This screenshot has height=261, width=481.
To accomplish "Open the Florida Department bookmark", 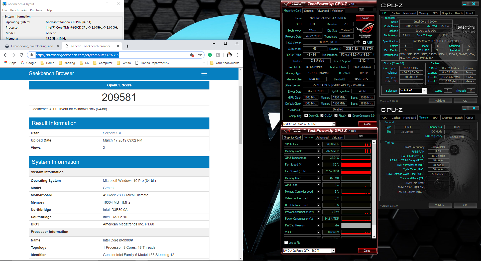I will point(152,63).
